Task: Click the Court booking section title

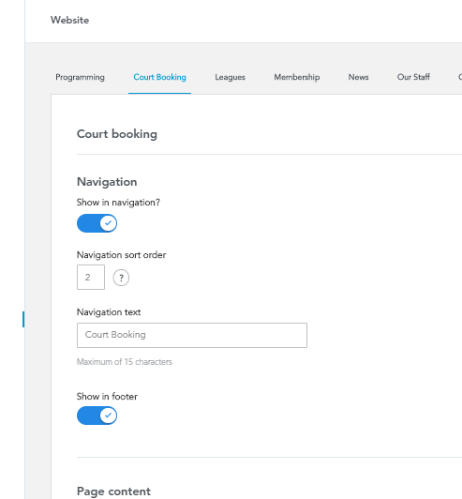Action: click(117, 134)
